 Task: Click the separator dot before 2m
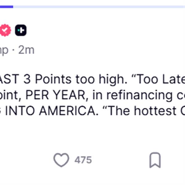point(13,51)
